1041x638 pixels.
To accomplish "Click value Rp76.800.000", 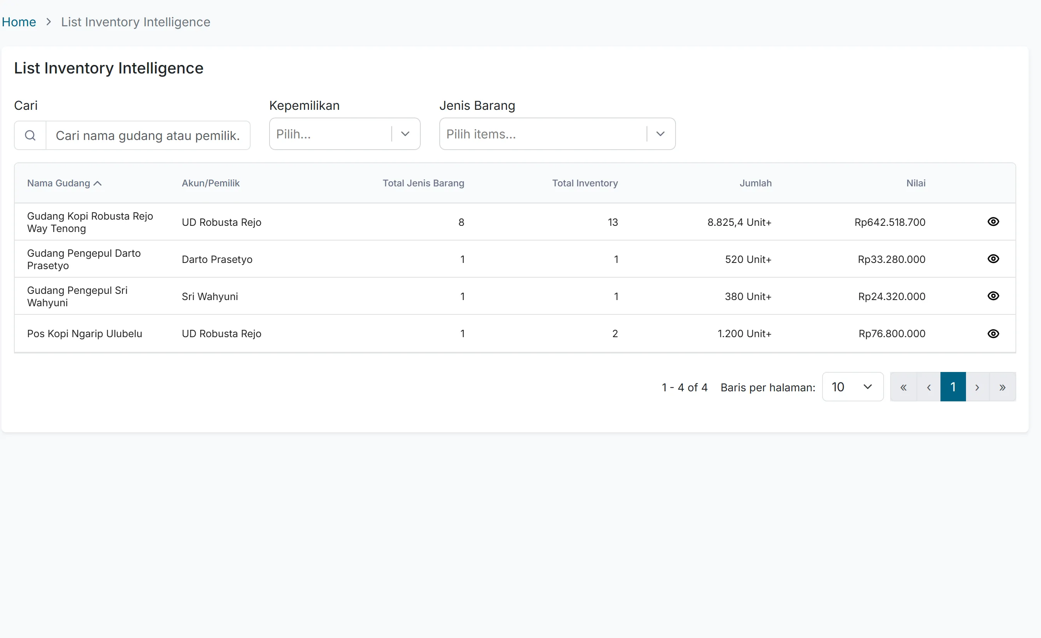I will pos(892,334).
